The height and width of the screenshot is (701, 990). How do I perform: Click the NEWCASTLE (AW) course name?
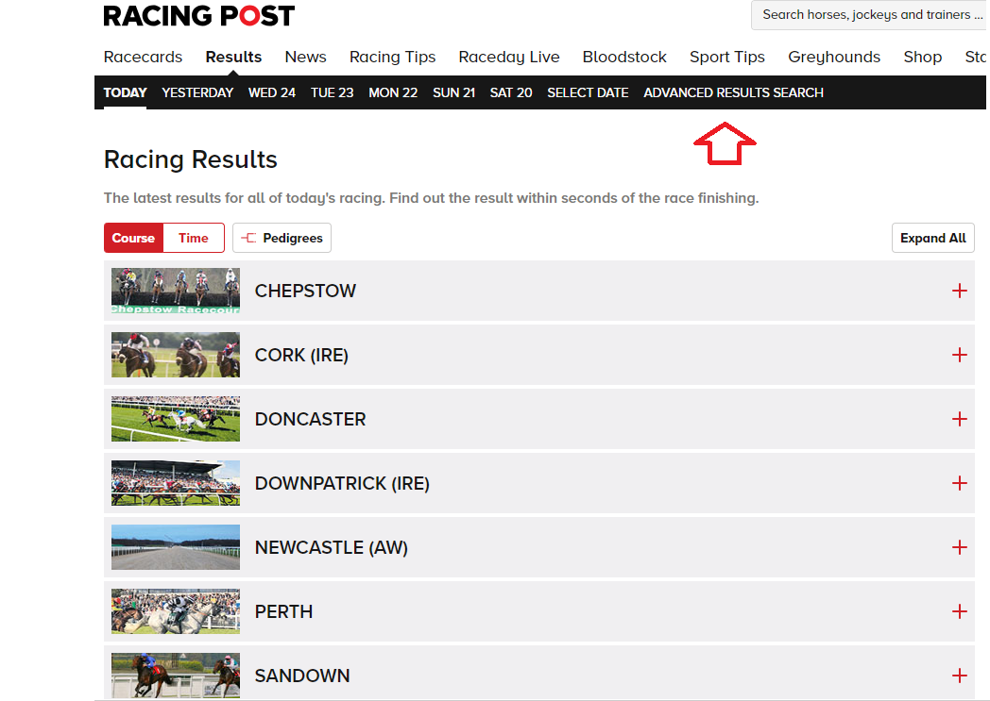pyautogui.click(x=332, y=547)
